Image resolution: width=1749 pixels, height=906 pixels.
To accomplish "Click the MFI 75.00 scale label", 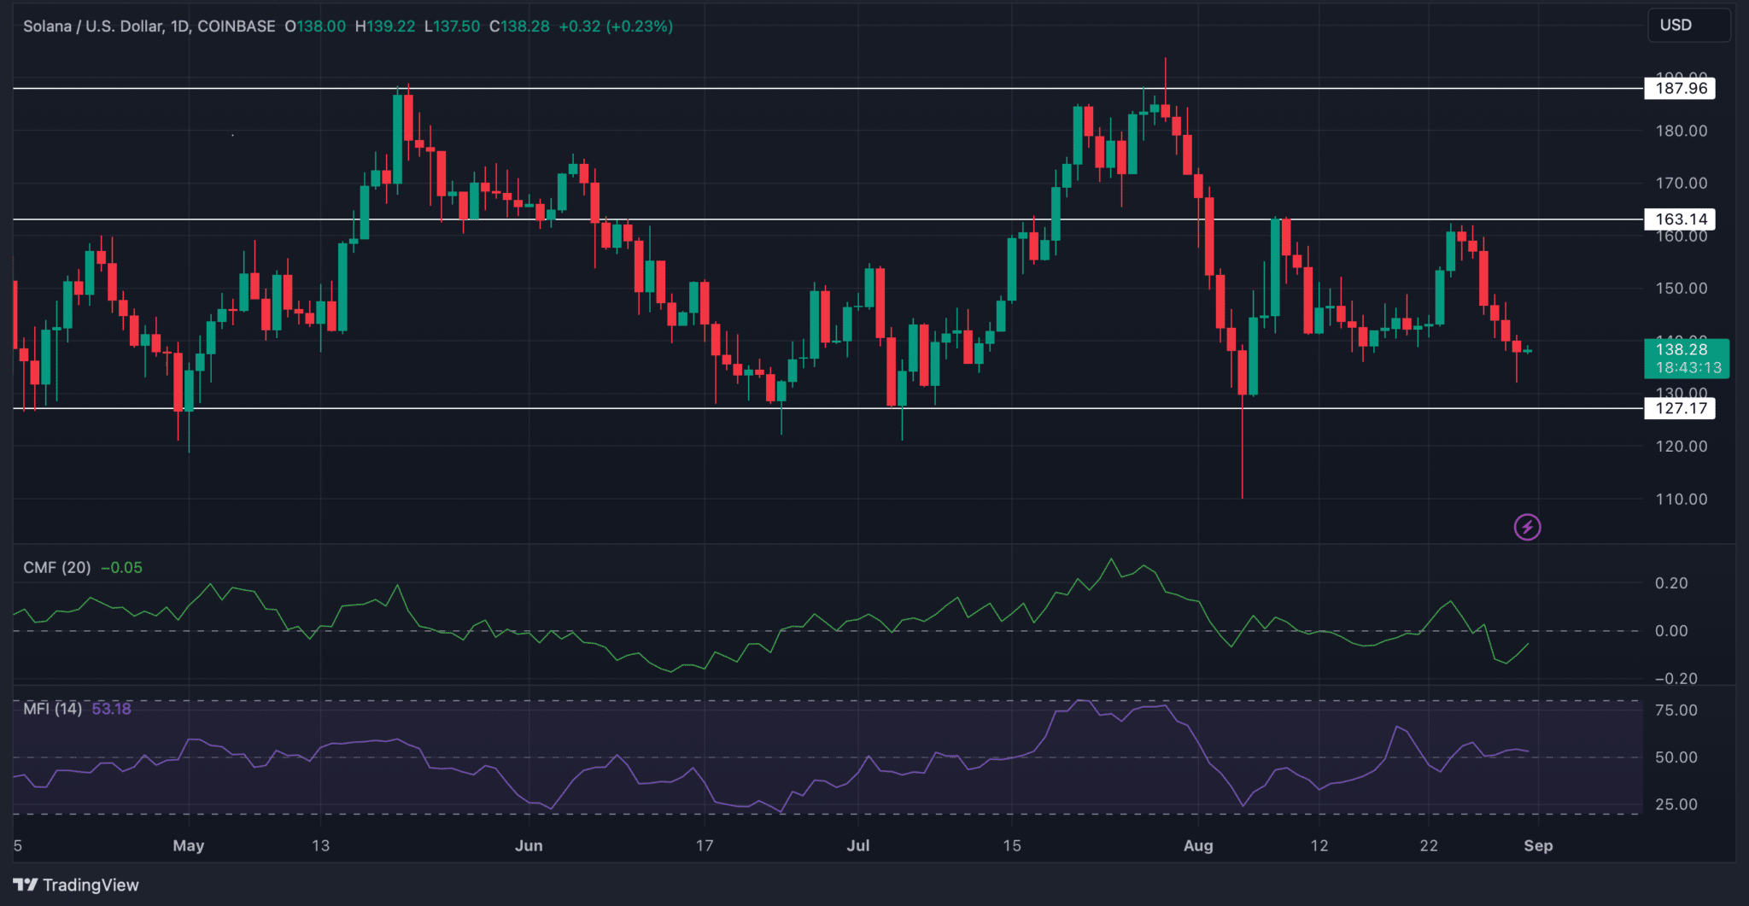I will coord(1676,710).
